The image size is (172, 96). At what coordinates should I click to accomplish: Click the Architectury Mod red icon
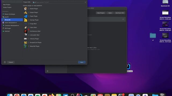[26, 31]
